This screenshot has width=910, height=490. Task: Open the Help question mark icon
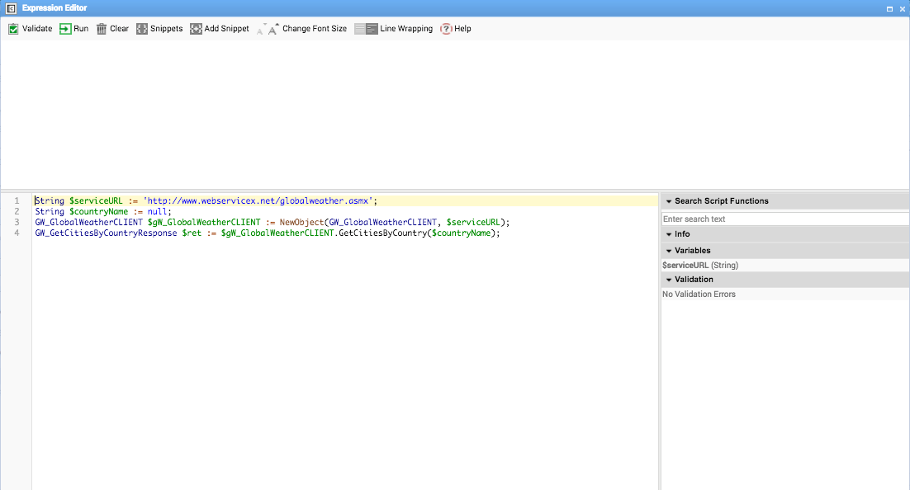pos(446,29)
